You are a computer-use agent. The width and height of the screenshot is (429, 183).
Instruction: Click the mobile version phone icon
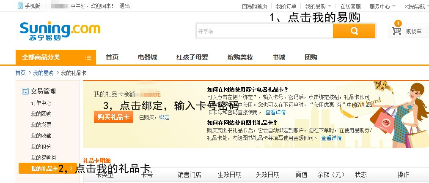20,6
